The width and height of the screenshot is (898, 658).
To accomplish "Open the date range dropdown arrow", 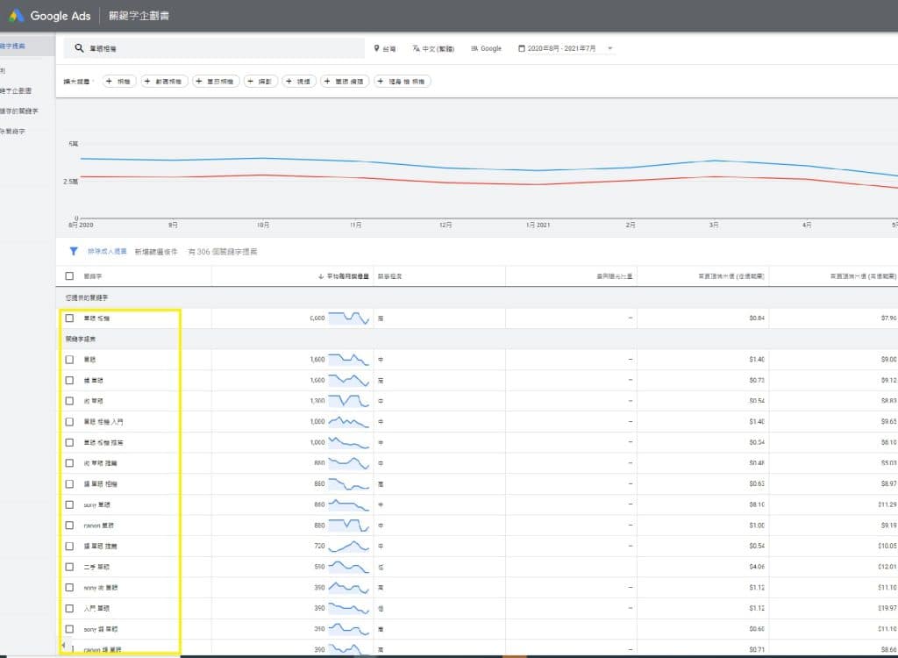I will pos(610,48).
